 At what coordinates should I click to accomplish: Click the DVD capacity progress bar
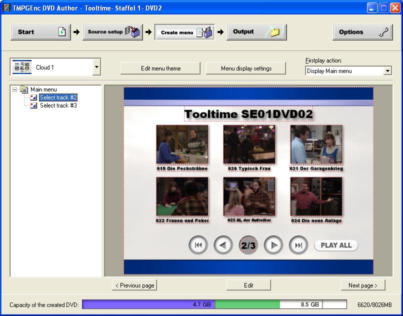(x=214, y=304)
